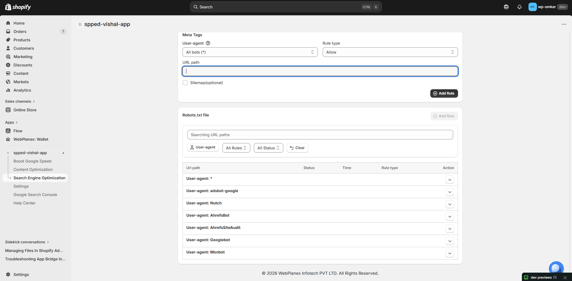Viewport: 572px width, 281px height.
Task: Go to Boost Google Speed page
Action: (32, 161)
